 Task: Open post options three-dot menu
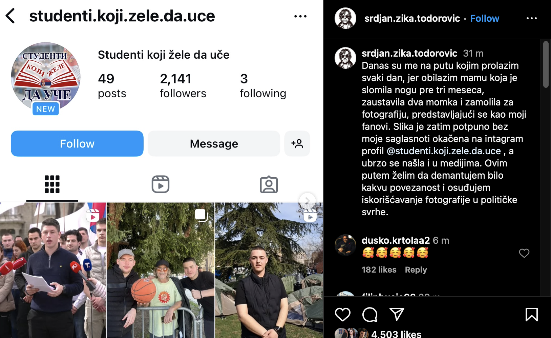click(x=532, y=18)
